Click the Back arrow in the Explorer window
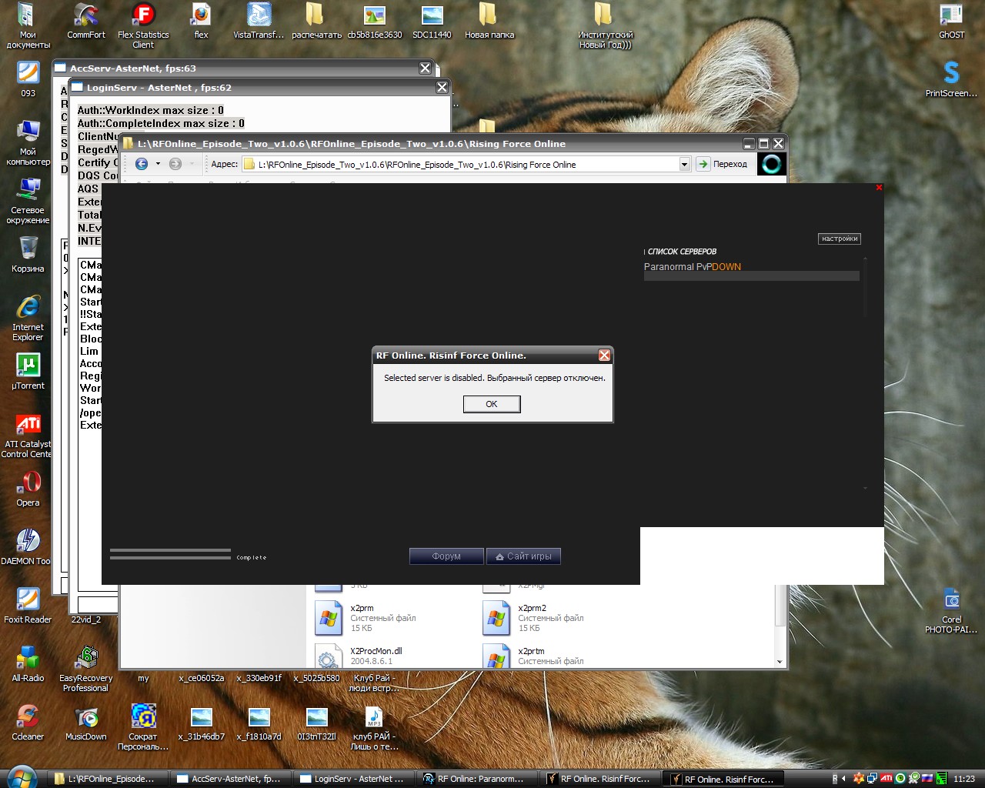985x788 pixels. [142, 164]
